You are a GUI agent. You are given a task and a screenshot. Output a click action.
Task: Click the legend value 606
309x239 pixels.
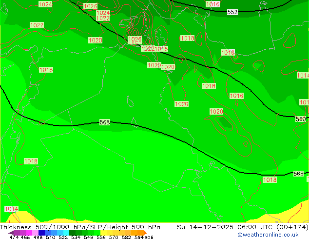tap(149, 237)
